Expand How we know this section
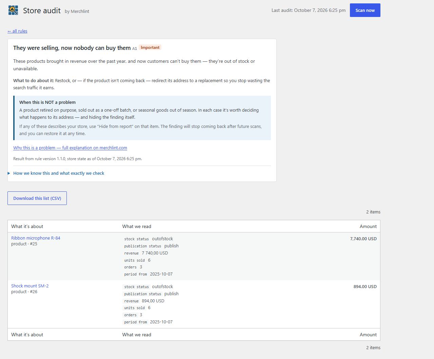The height and width of the screenshot is (359, 434). 59,173
